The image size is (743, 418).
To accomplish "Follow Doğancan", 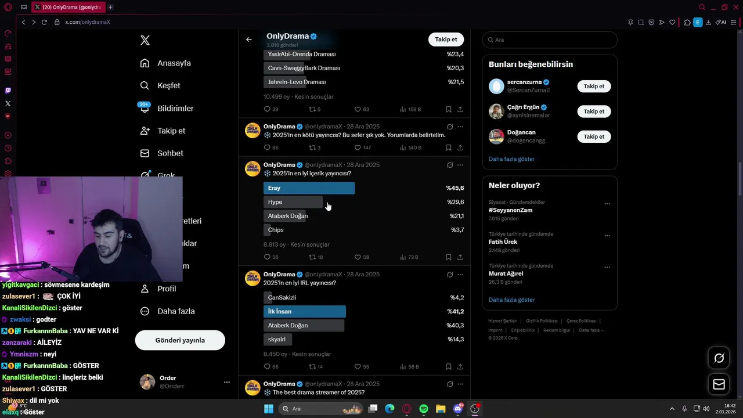I will [594, 136].
